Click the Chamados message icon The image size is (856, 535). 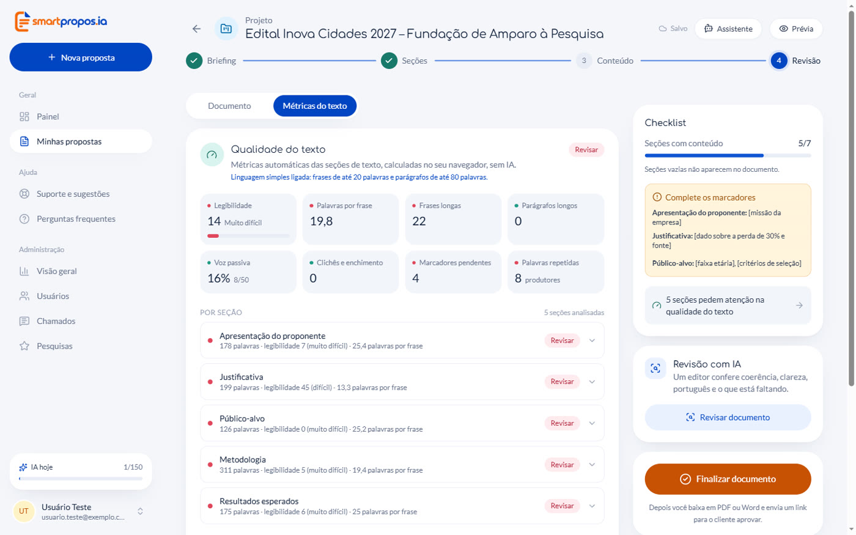[24, 321]
